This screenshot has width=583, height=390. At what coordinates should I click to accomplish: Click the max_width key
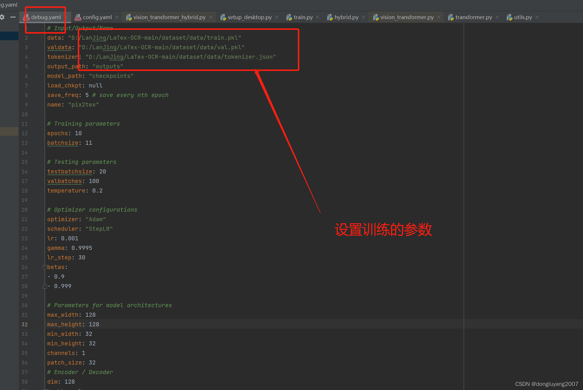point(63,315)
